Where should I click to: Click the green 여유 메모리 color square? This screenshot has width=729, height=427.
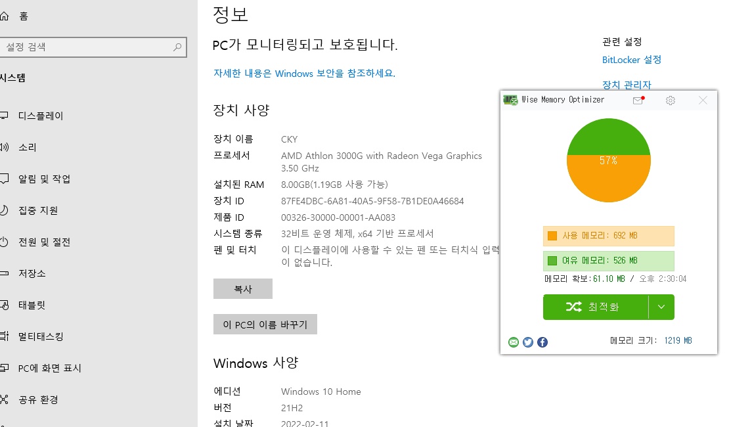[x=552, y=261]
